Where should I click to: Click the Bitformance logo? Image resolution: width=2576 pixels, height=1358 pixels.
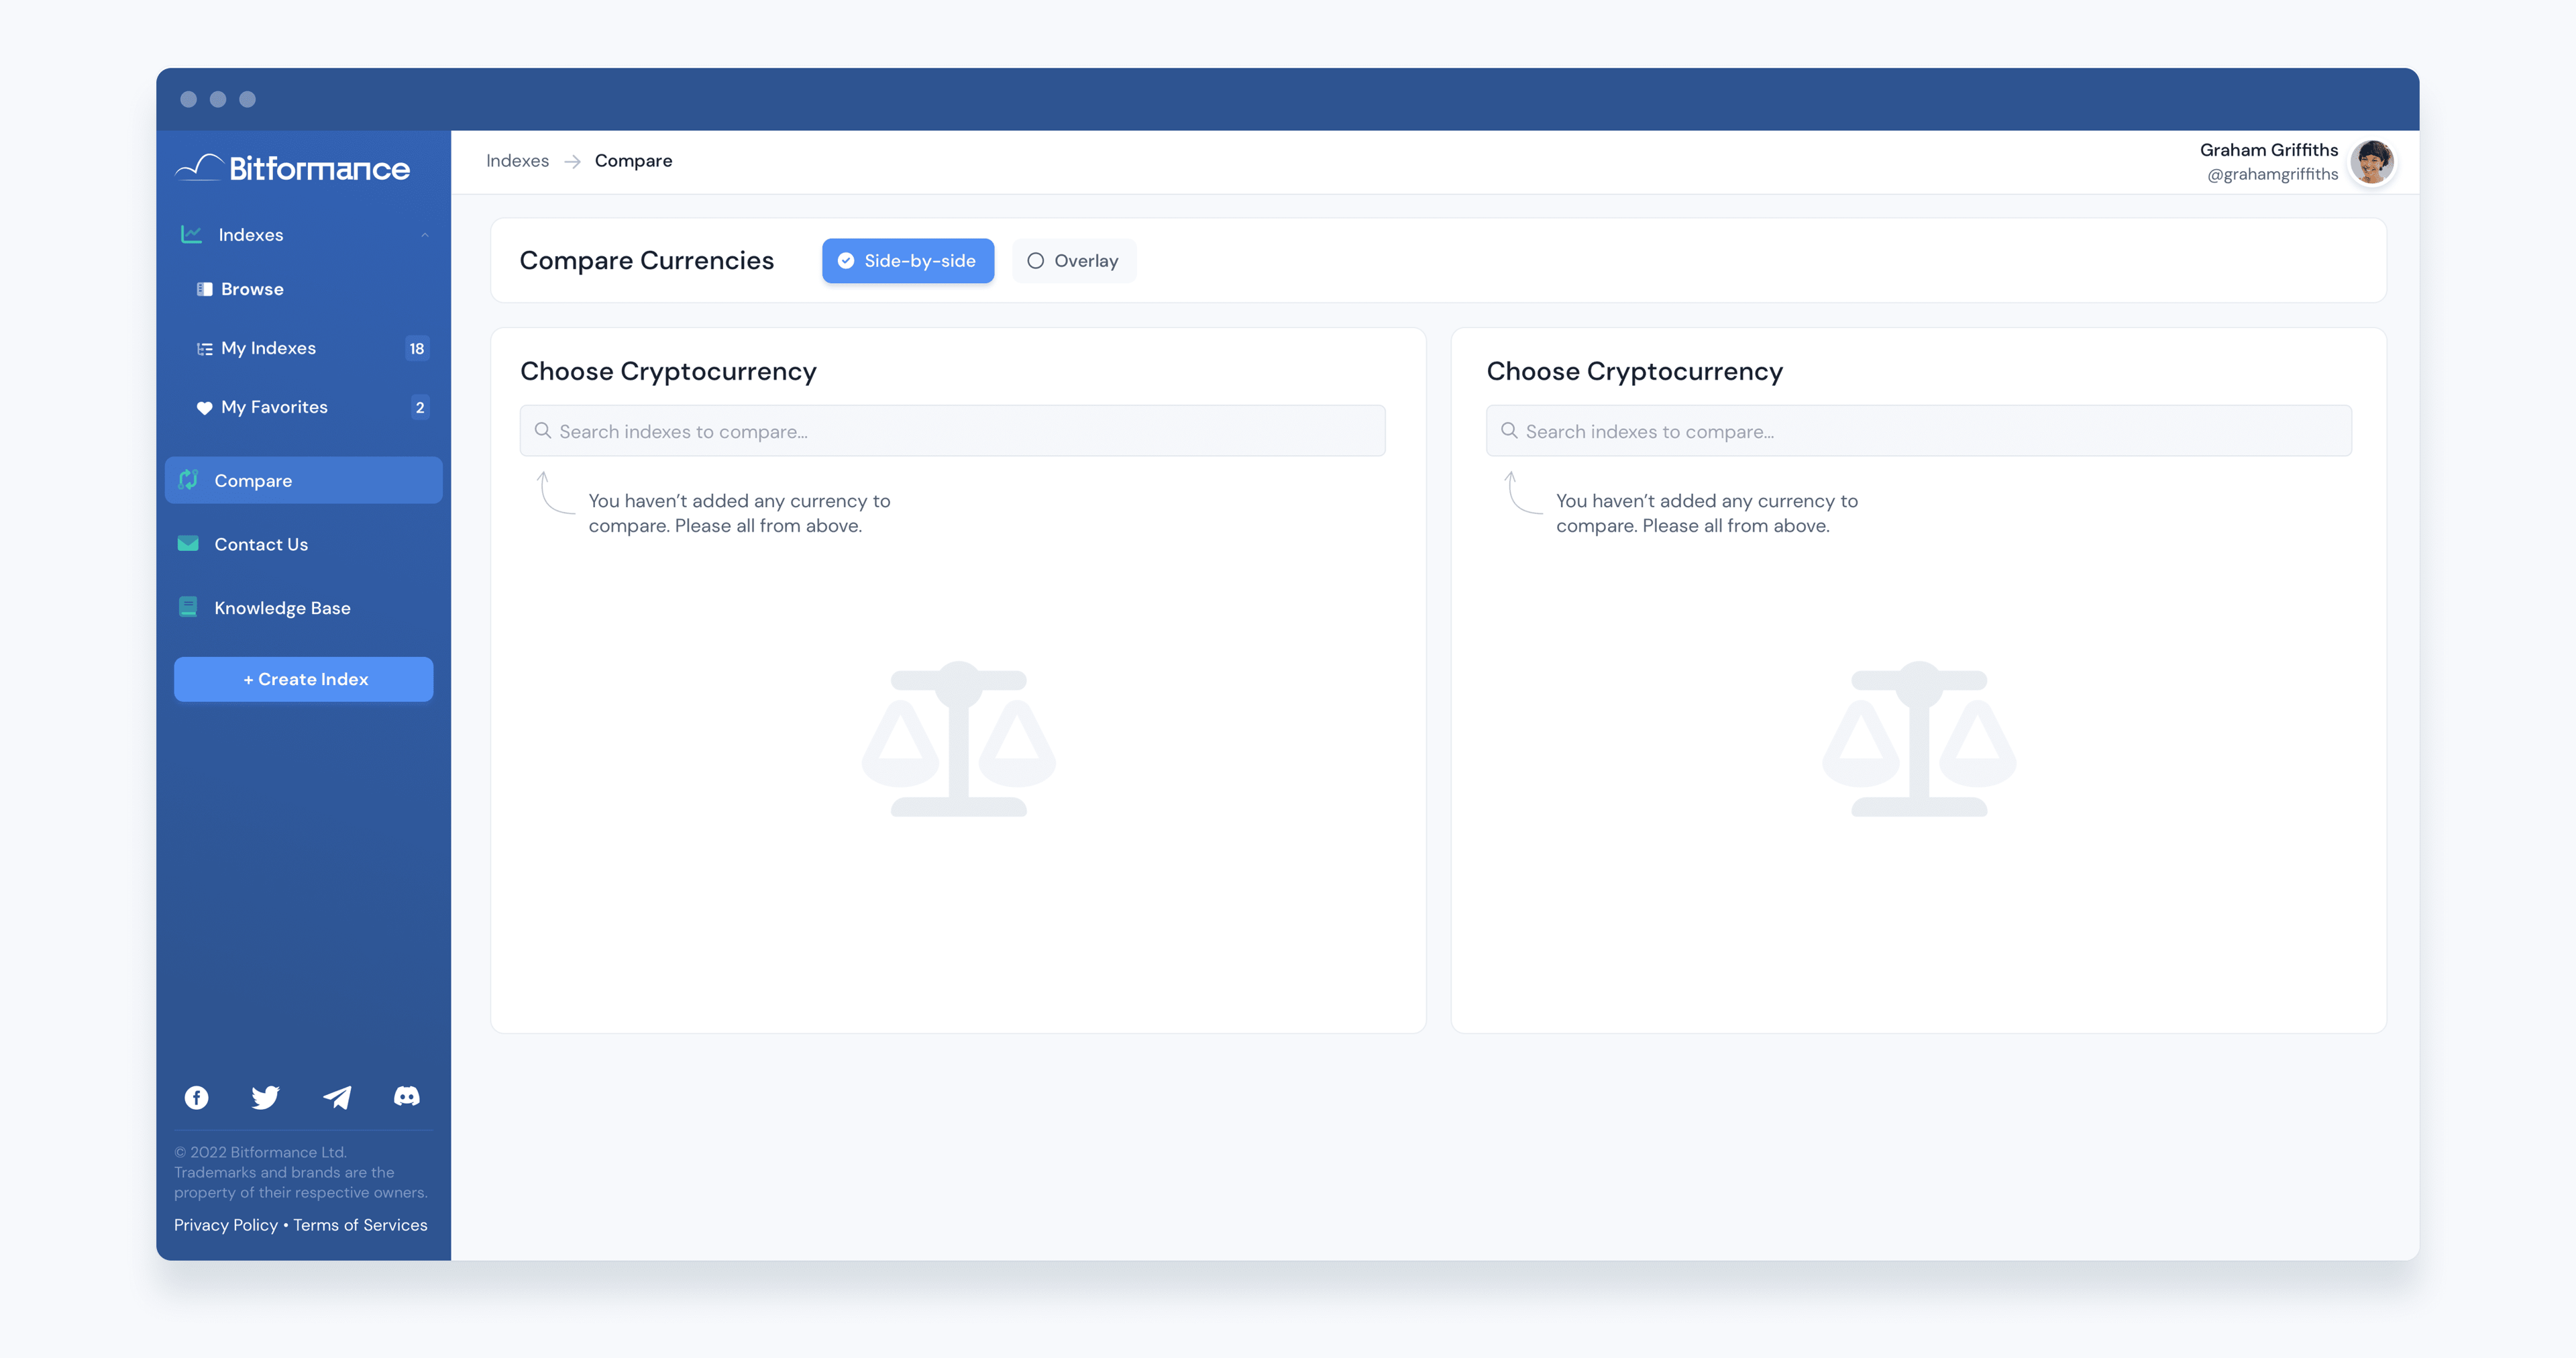293,168
